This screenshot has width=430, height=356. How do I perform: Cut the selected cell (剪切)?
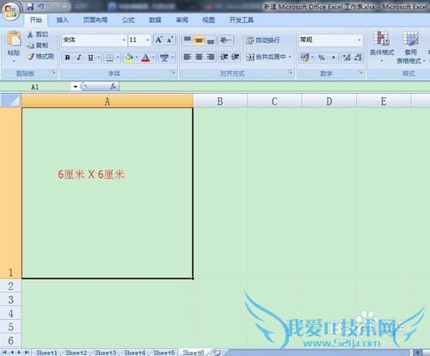(38, 34)
